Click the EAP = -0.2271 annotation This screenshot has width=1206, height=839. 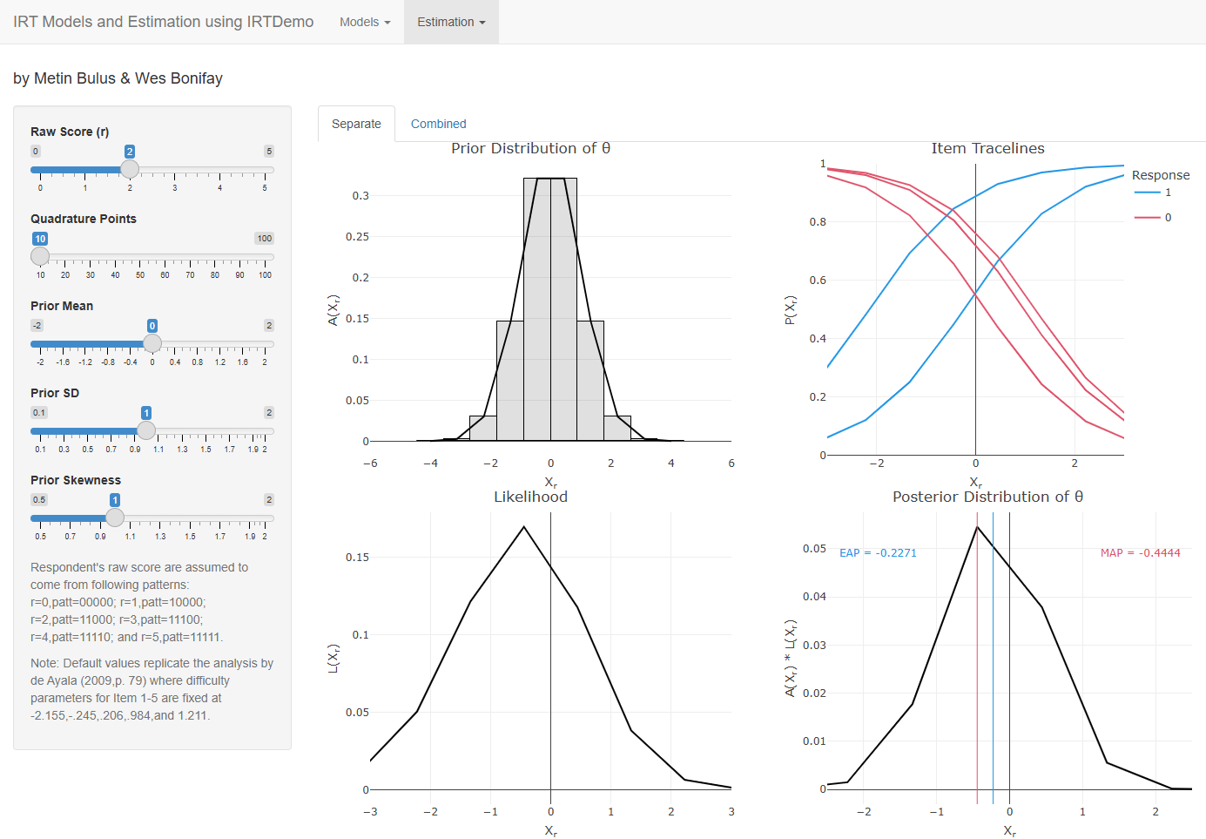click(878, 553)
